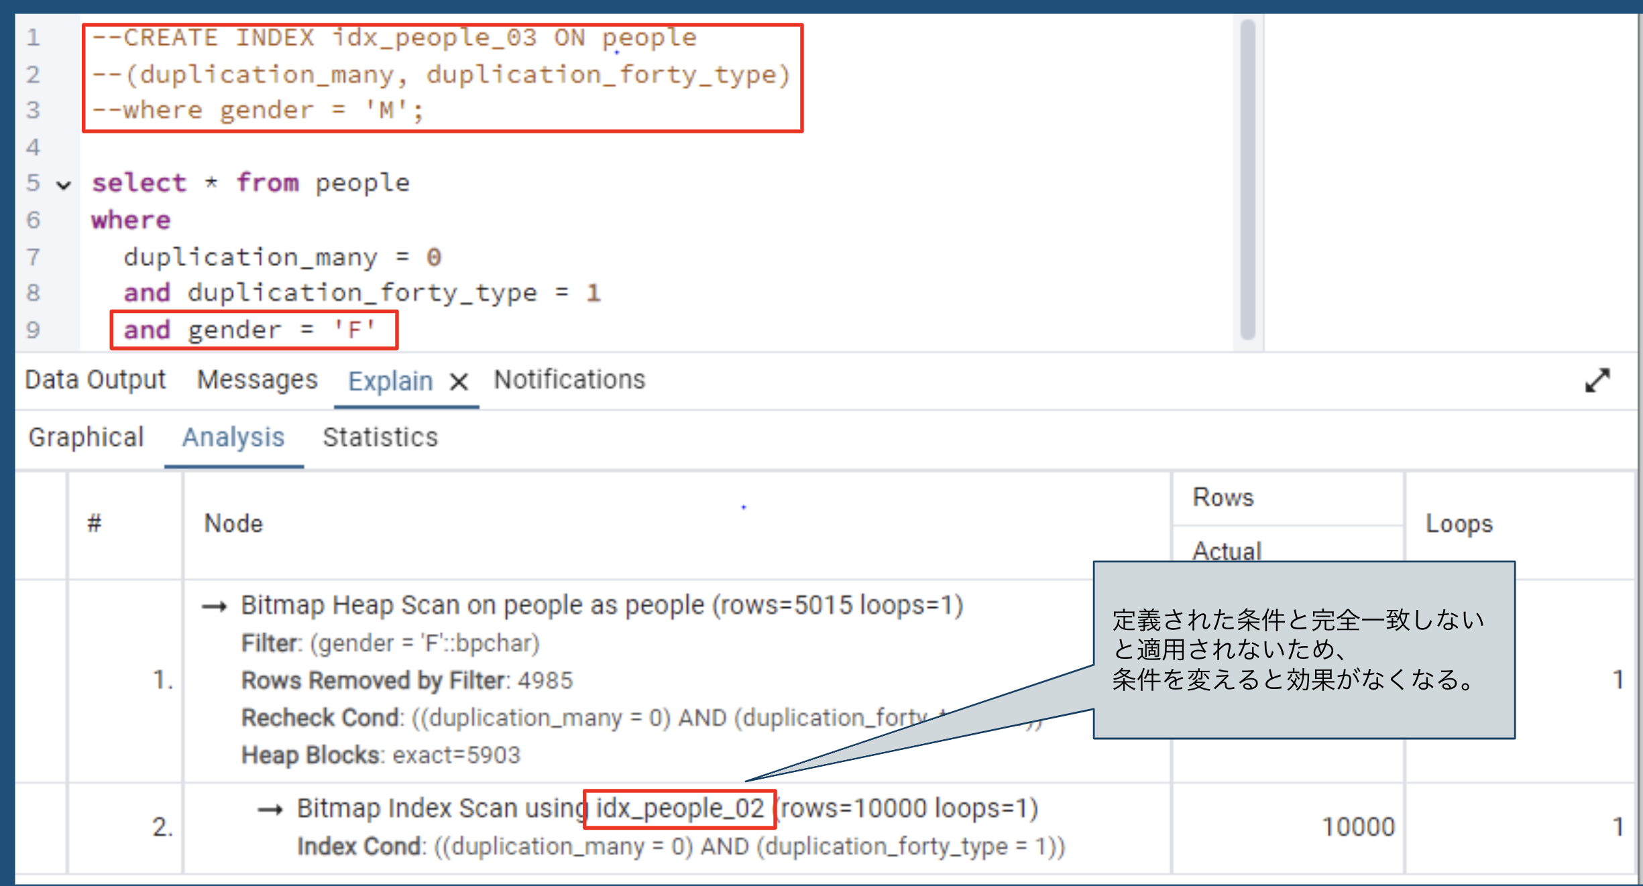1643x886 pixels.
Task: Click the idx_people_02 index name
Action: point(679,809)
